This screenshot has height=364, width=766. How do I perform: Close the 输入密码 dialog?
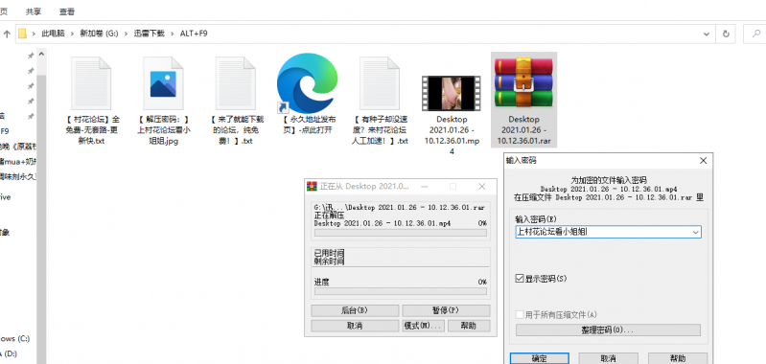tap(703, 161)
